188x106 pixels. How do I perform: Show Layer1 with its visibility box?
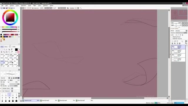173,59
